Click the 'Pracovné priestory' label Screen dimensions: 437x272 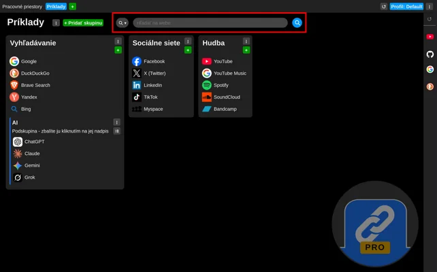[x=22, y=6]
